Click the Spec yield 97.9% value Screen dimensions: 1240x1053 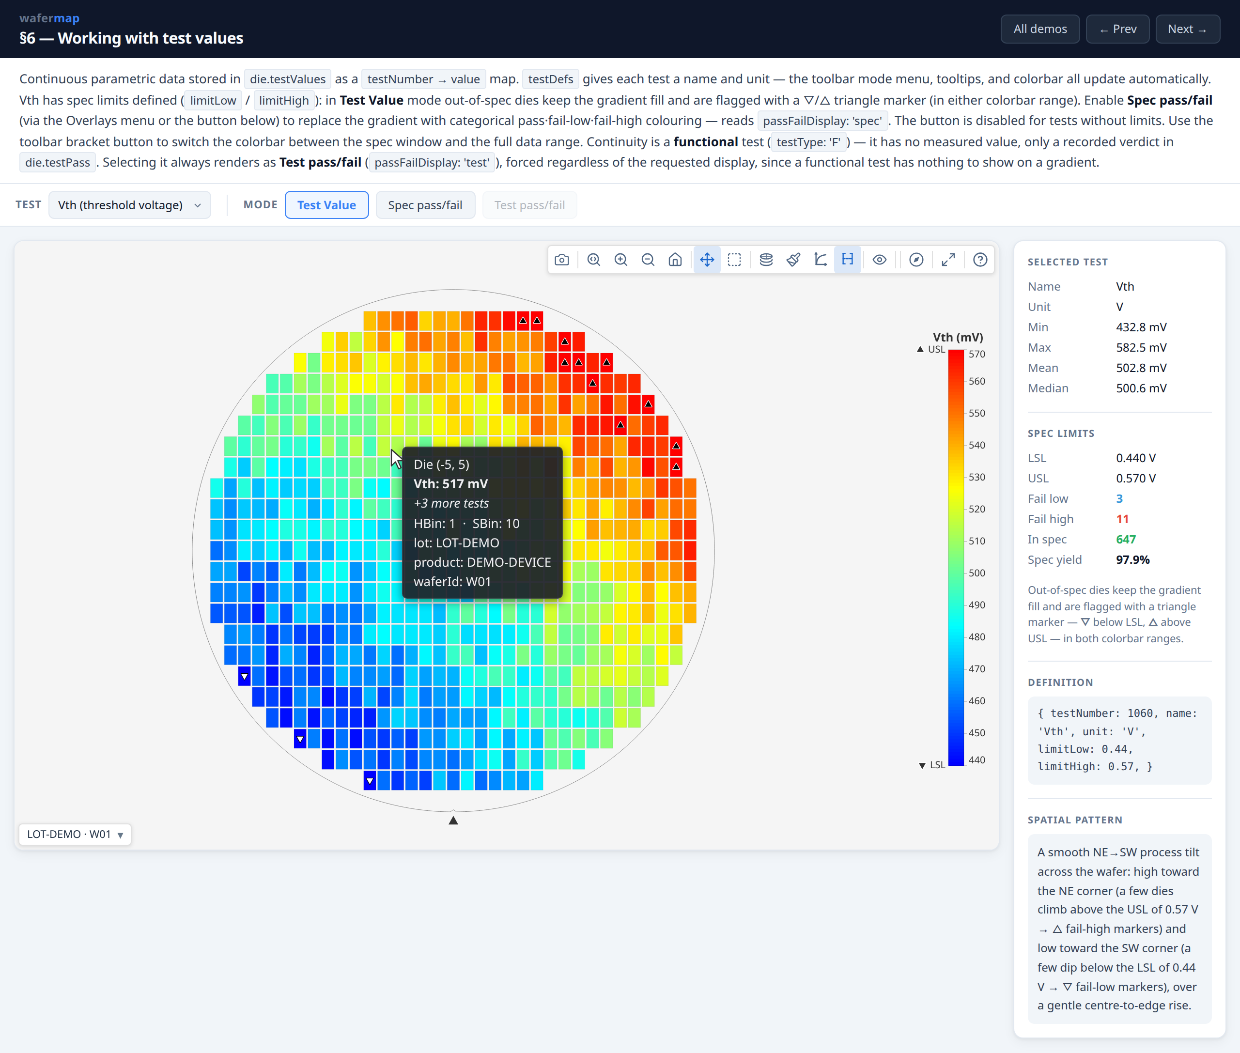tap(1132, 559)
